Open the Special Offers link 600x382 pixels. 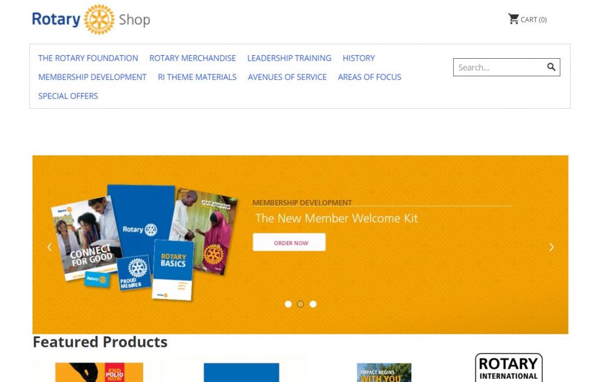pos(68,96)
